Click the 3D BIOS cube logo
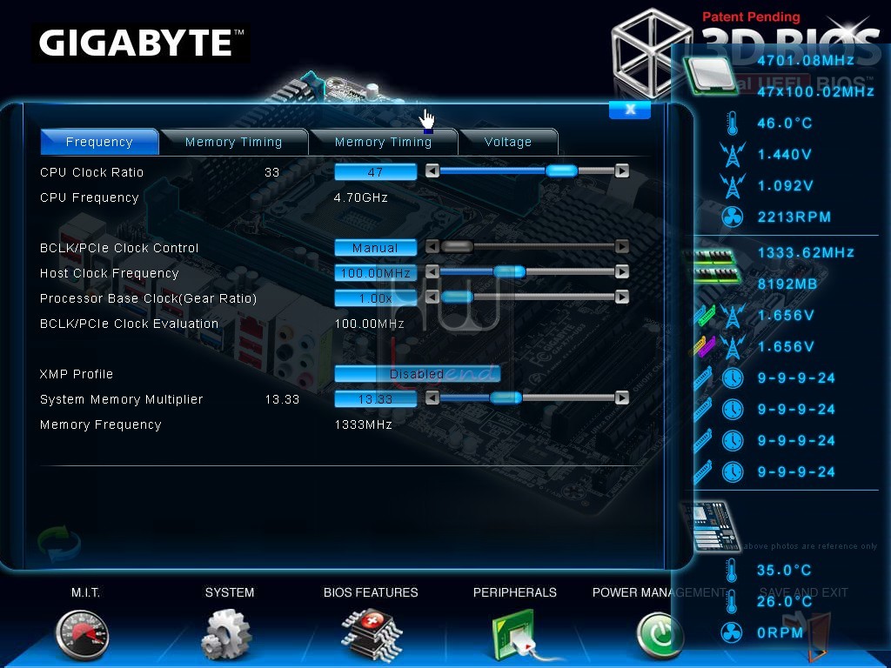Viewport: 891px width, 668px height. pyautogui.click(x=651, y=54)
